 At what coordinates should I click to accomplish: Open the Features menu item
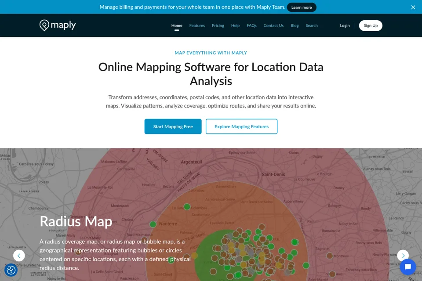(197, 25)
